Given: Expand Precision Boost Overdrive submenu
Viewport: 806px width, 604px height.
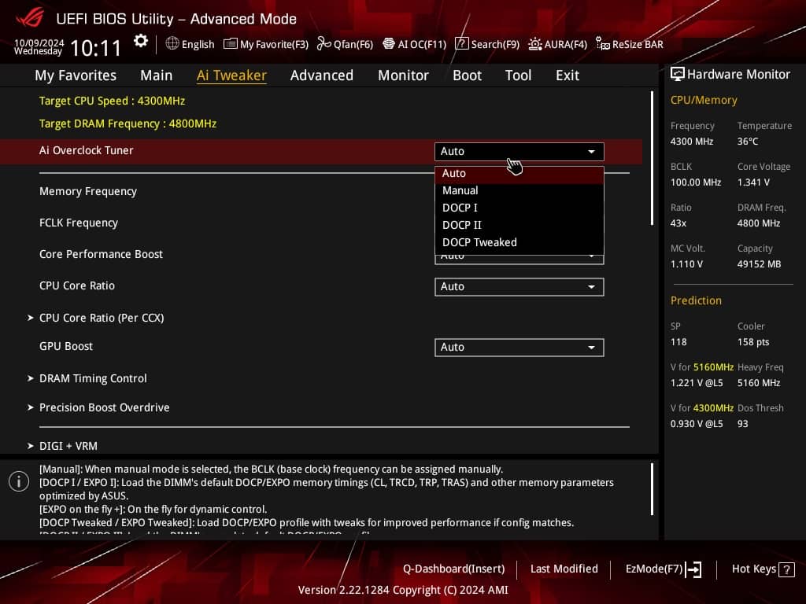Looking at the screenshot, I should click(105, 407).
